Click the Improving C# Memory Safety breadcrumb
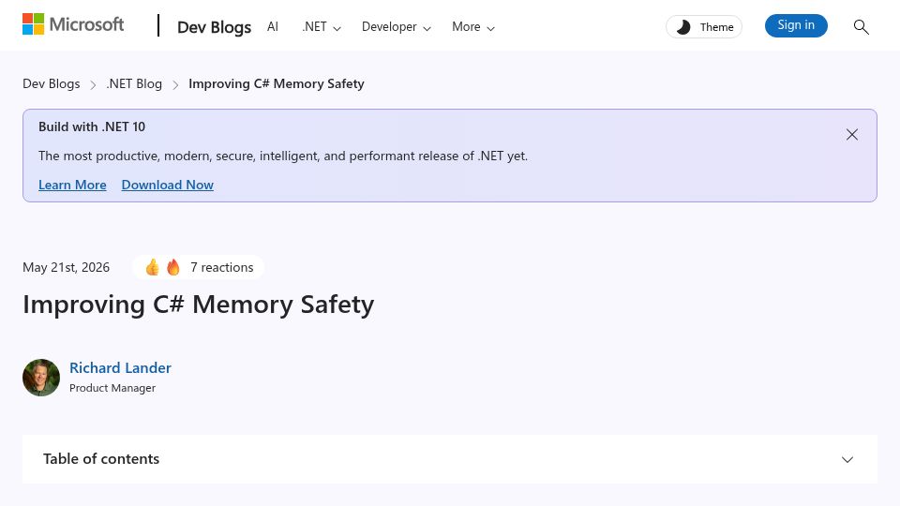900x506 pixels. coord(276,83)
